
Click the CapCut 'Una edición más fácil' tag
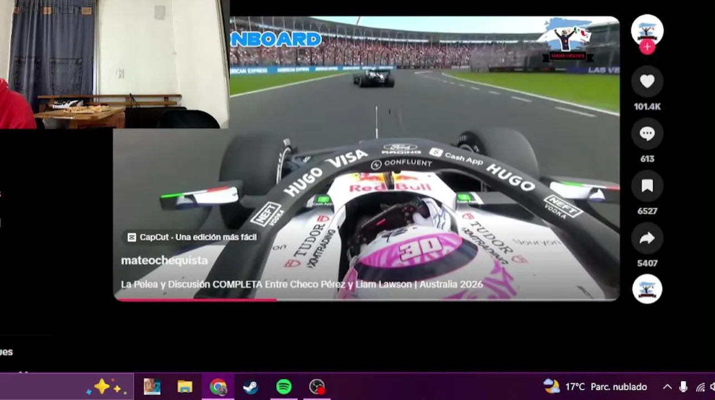pyautogui.click(x=193, y=237)
